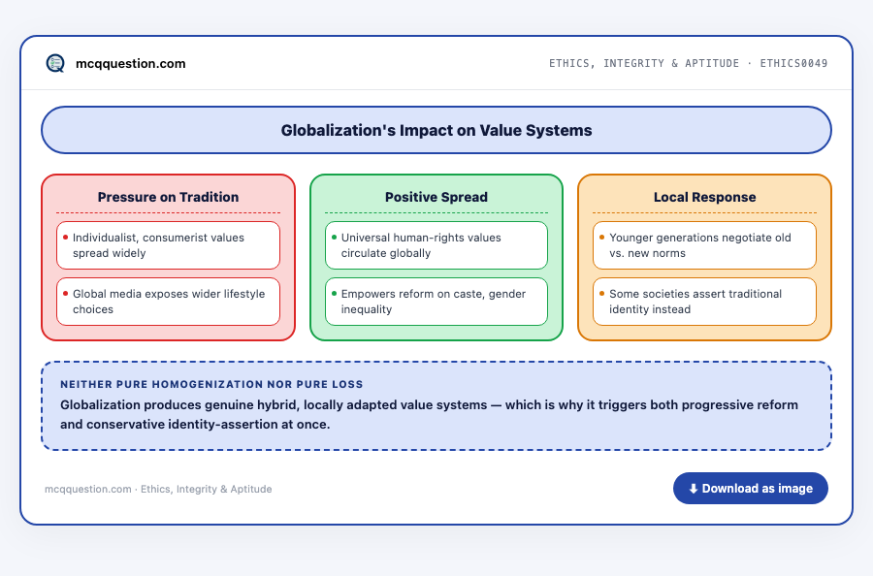Click the Download as image button
Image resolution: width=873 pixels, height=576 pixels.
751,489
